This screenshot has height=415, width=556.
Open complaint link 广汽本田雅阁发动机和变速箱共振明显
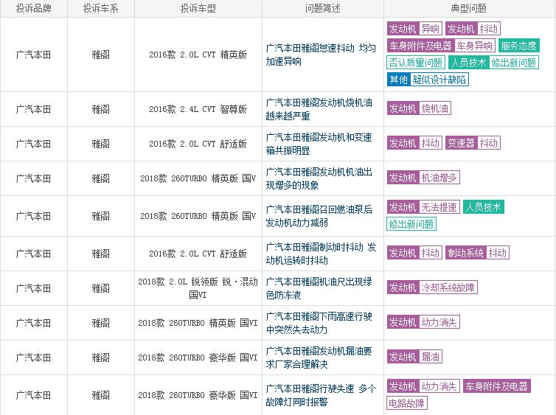(319, 144)
